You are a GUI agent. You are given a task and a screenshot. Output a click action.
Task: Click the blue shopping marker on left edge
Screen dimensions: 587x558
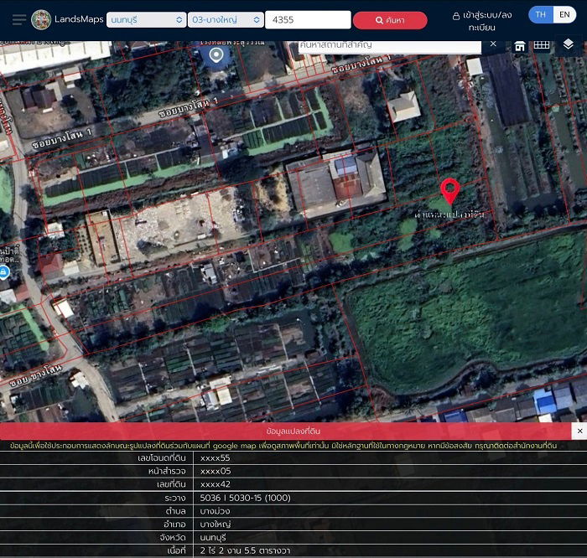4,273
